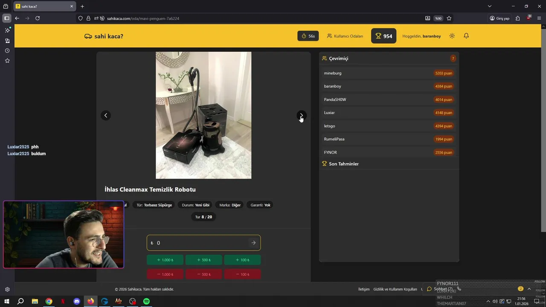The width and height of the screenshot is (546, 307).
Task: Add 500 ₺ to the guess
Action: (x=203, y=260)
